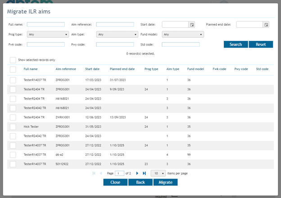
Task: Focus the Std code input field
Action: click(x=181, y=45)
